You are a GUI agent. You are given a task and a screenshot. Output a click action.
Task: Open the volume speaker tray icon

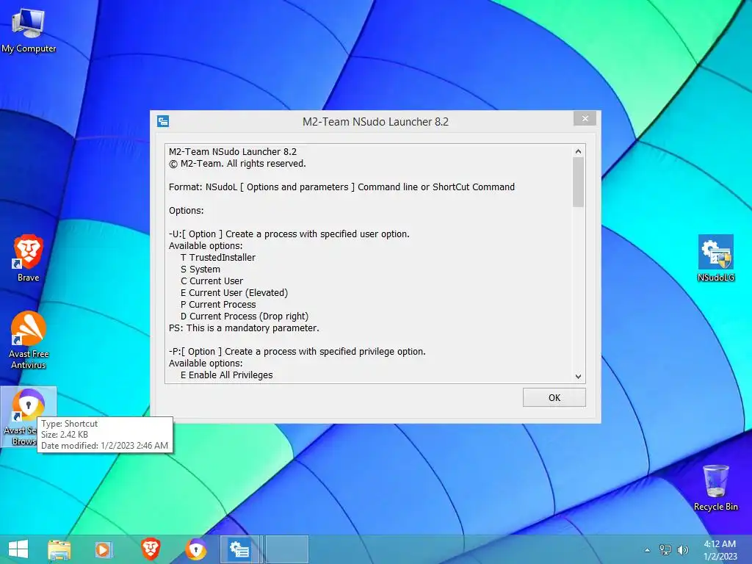tap(682, 550)
